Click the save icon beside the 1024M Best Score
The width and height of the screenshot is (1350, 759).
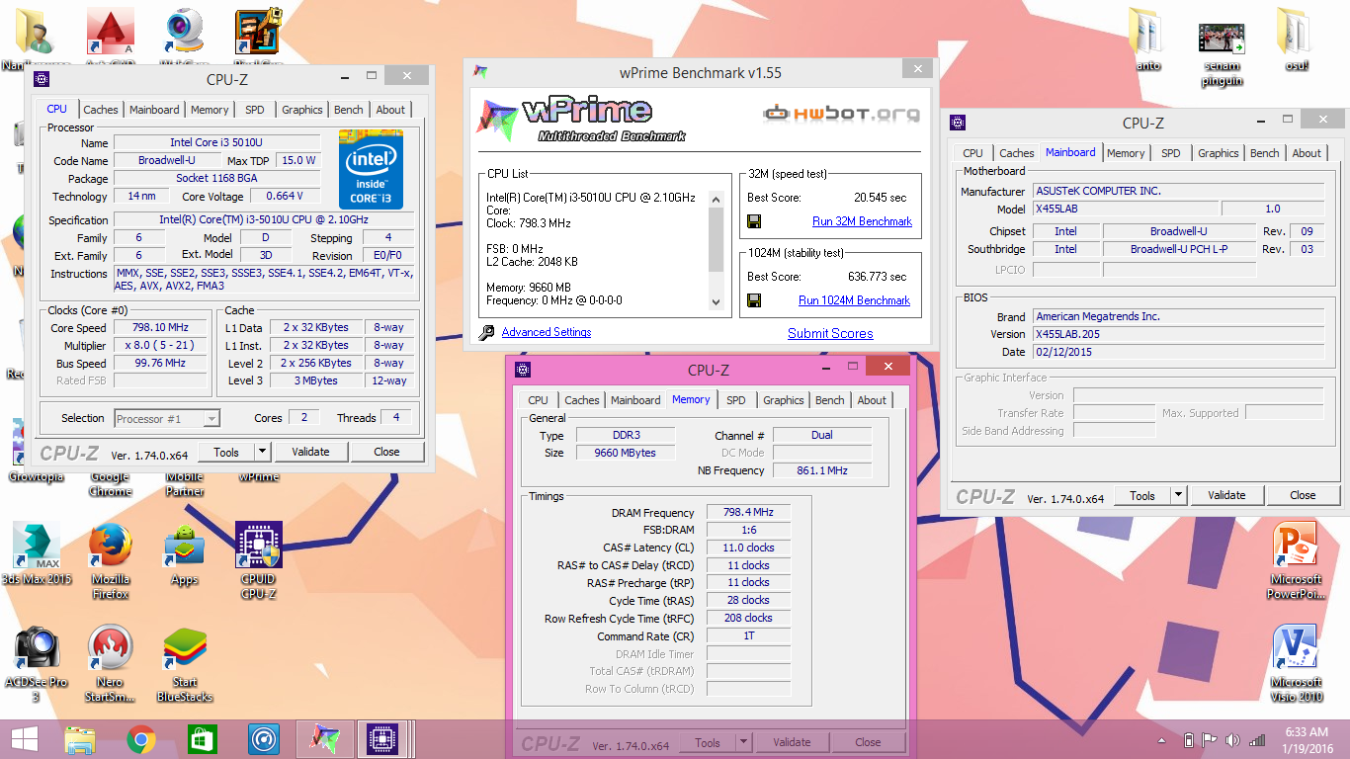(754, 300)
